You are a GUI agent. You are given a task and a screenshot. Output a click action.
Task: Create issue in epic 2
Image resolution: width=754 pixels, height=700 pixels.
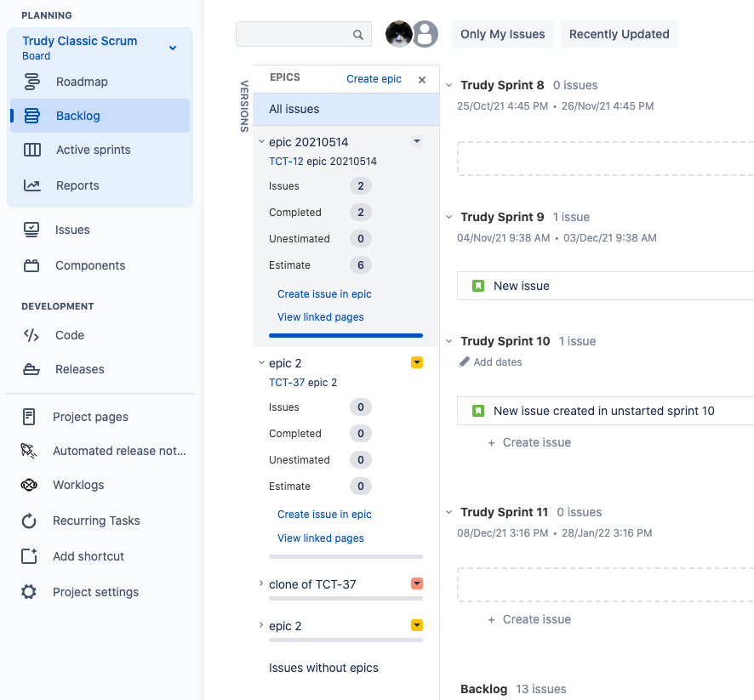pyautogui.click(x=324, y=514)
